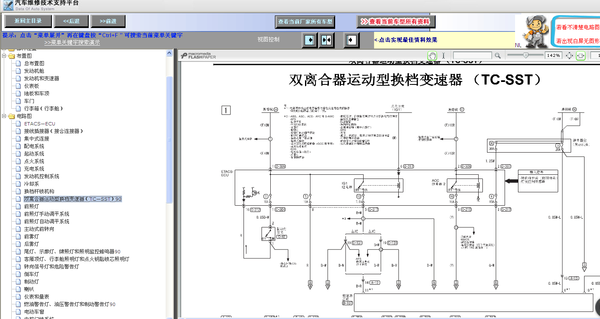Viewport: 600px width, 319px height.
Task: Click the expand-left view control icon
Action: coord(352,40)
